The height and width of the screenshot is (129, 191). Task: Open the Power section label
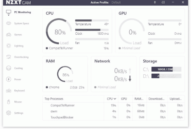tap(17, 79)
